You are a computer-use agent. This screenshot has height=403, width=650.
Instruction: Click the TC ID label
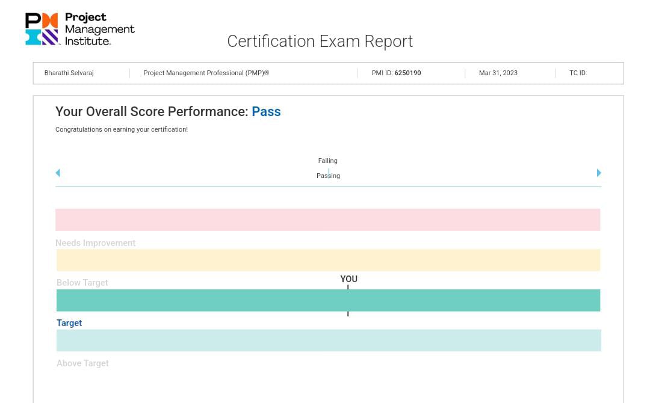click(x=578, y=73)
